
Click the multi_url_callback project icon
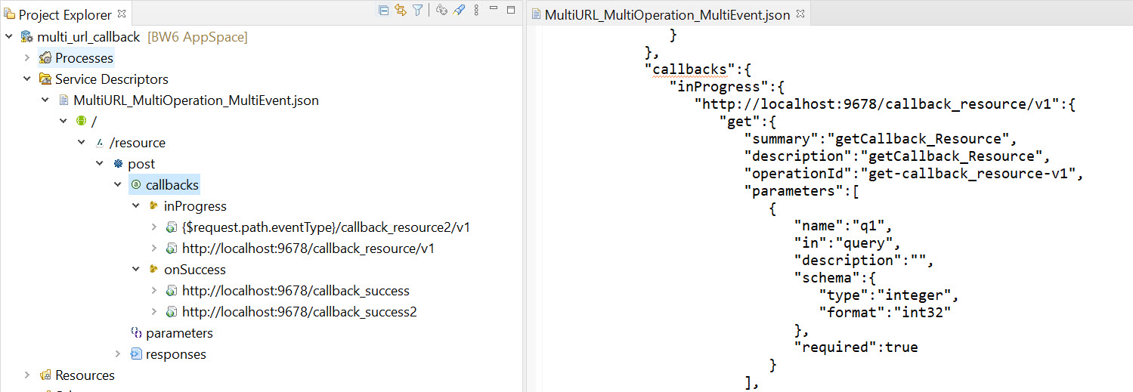(x=26, y=37)
